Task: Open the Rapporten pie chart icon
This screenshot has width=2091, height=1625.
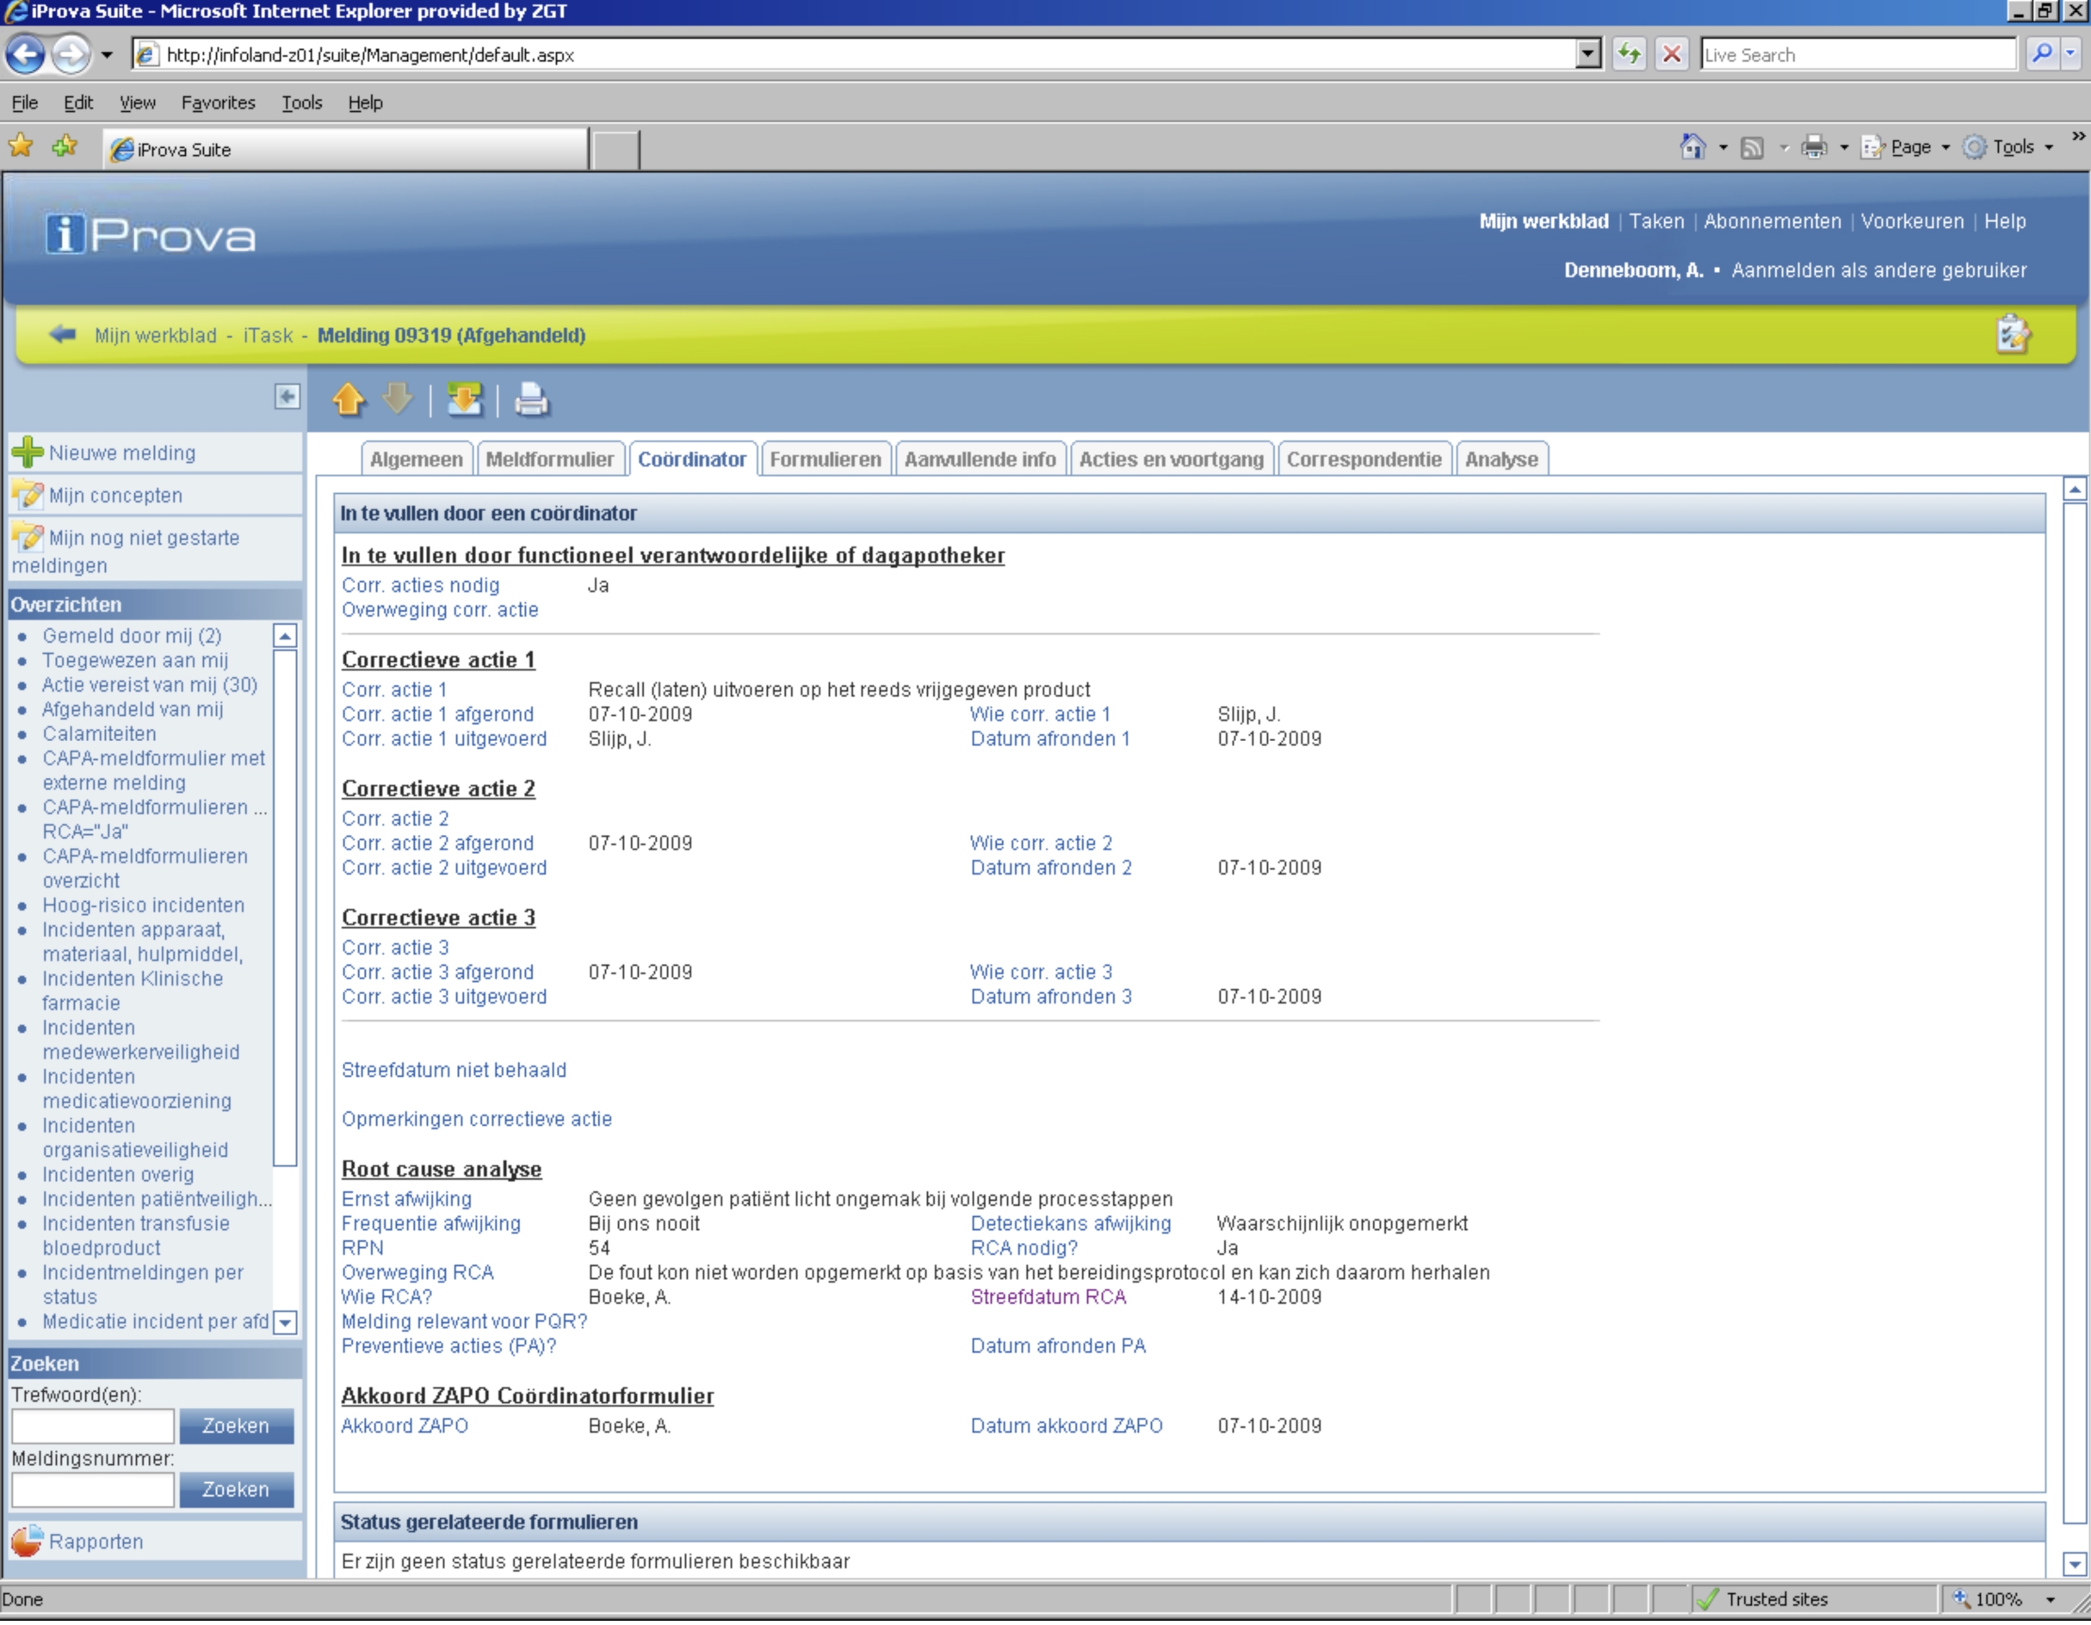Action: point(27,1541)
